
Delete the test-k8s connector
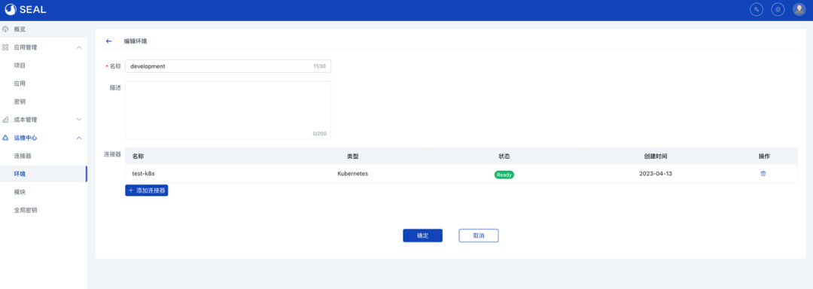point(763,174)
